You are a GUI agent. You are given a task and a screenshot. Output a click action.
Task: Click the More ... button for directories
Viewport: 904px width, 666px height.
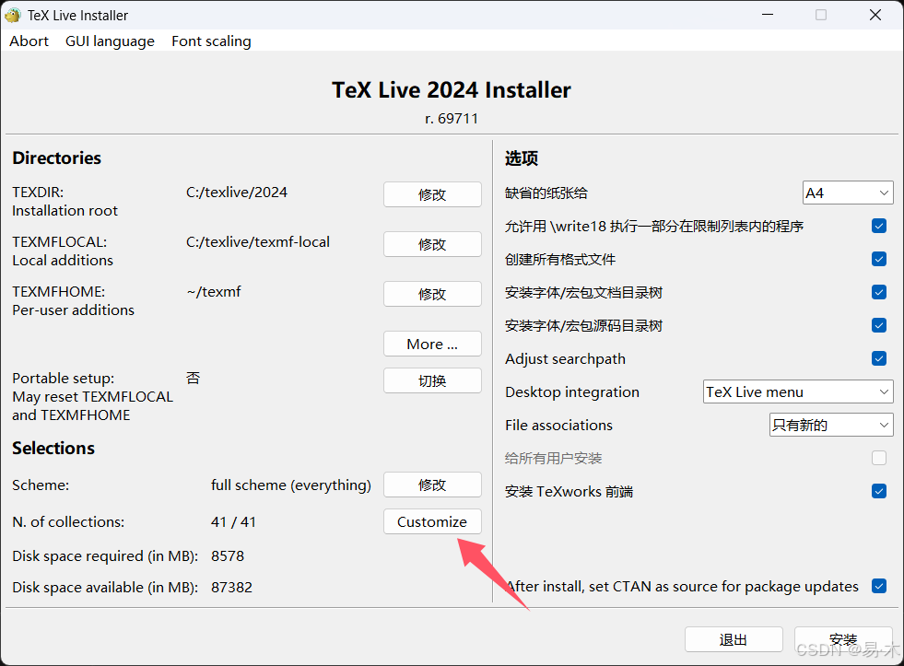point(431,344)
